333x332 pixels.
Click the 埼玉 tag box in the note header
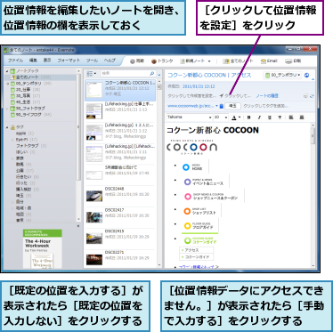click(232, 106)
